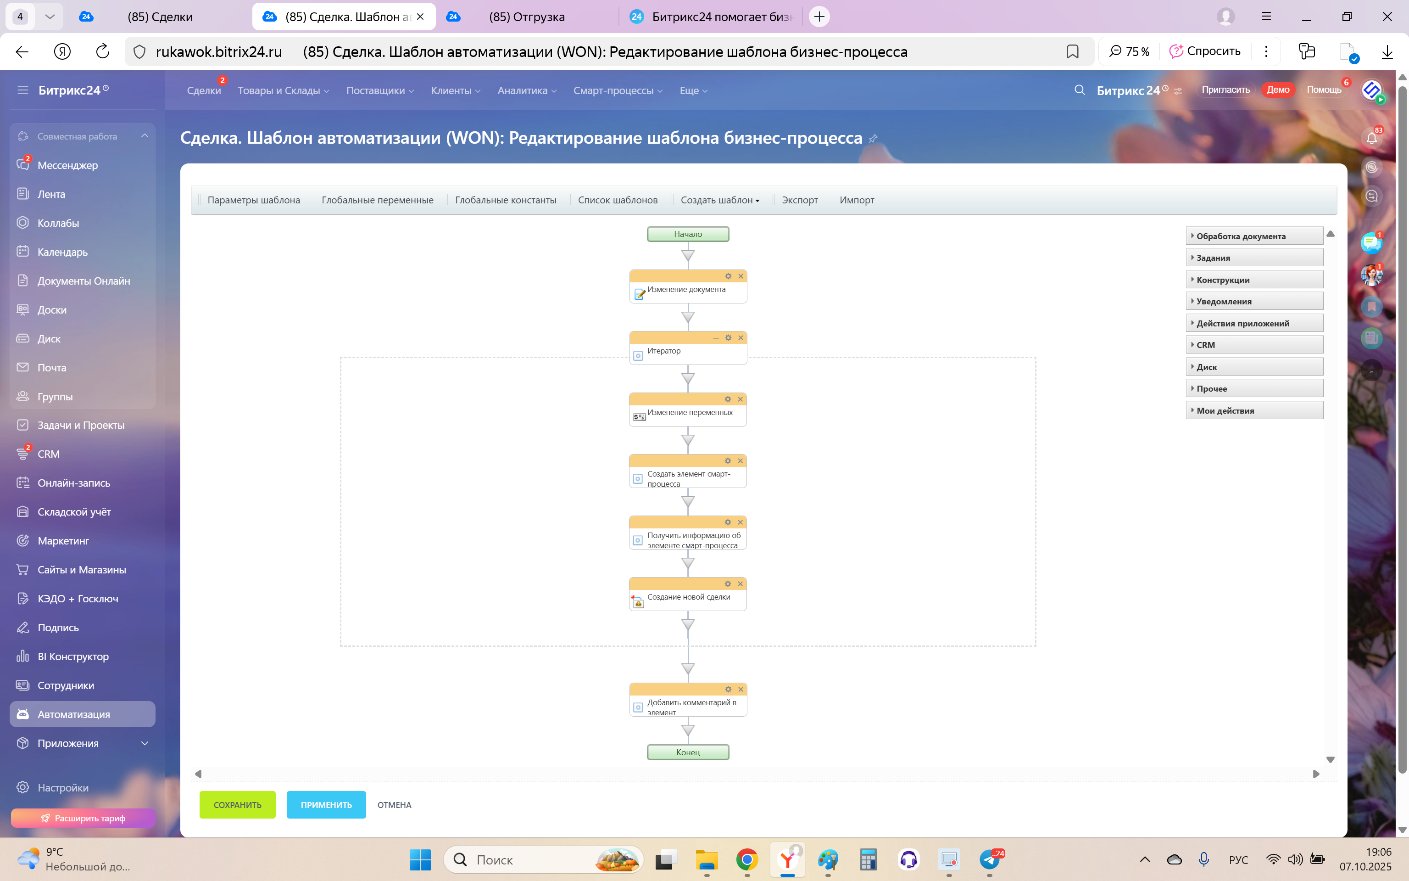Open the Создать шаблон dropdown
This screenshot has width=1409, height=881.
[x=719, y=201]
